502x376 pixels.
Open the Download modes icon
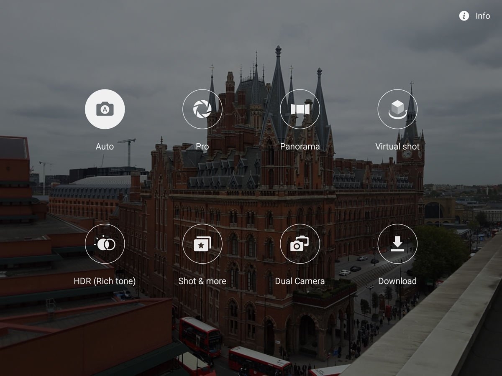pos(397,244)
